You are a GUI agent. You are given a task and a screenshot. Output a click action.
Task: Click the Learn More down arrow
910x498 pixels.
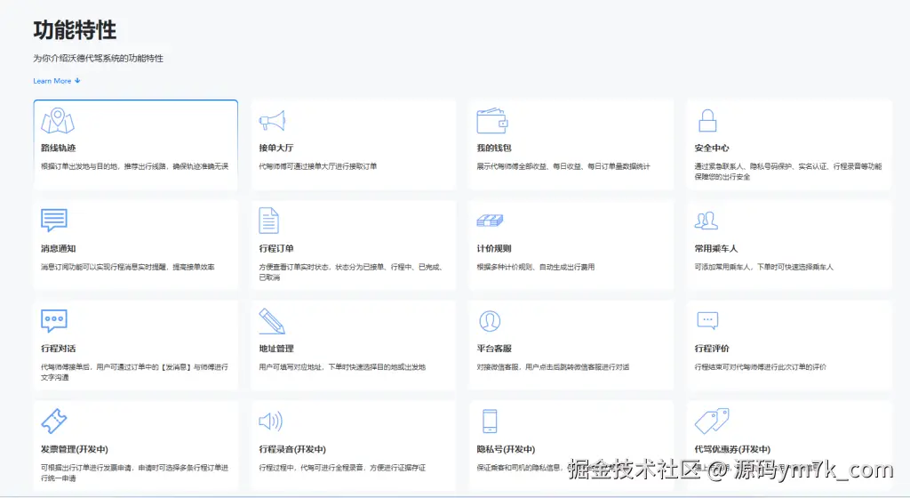click(x=78, y=81)
